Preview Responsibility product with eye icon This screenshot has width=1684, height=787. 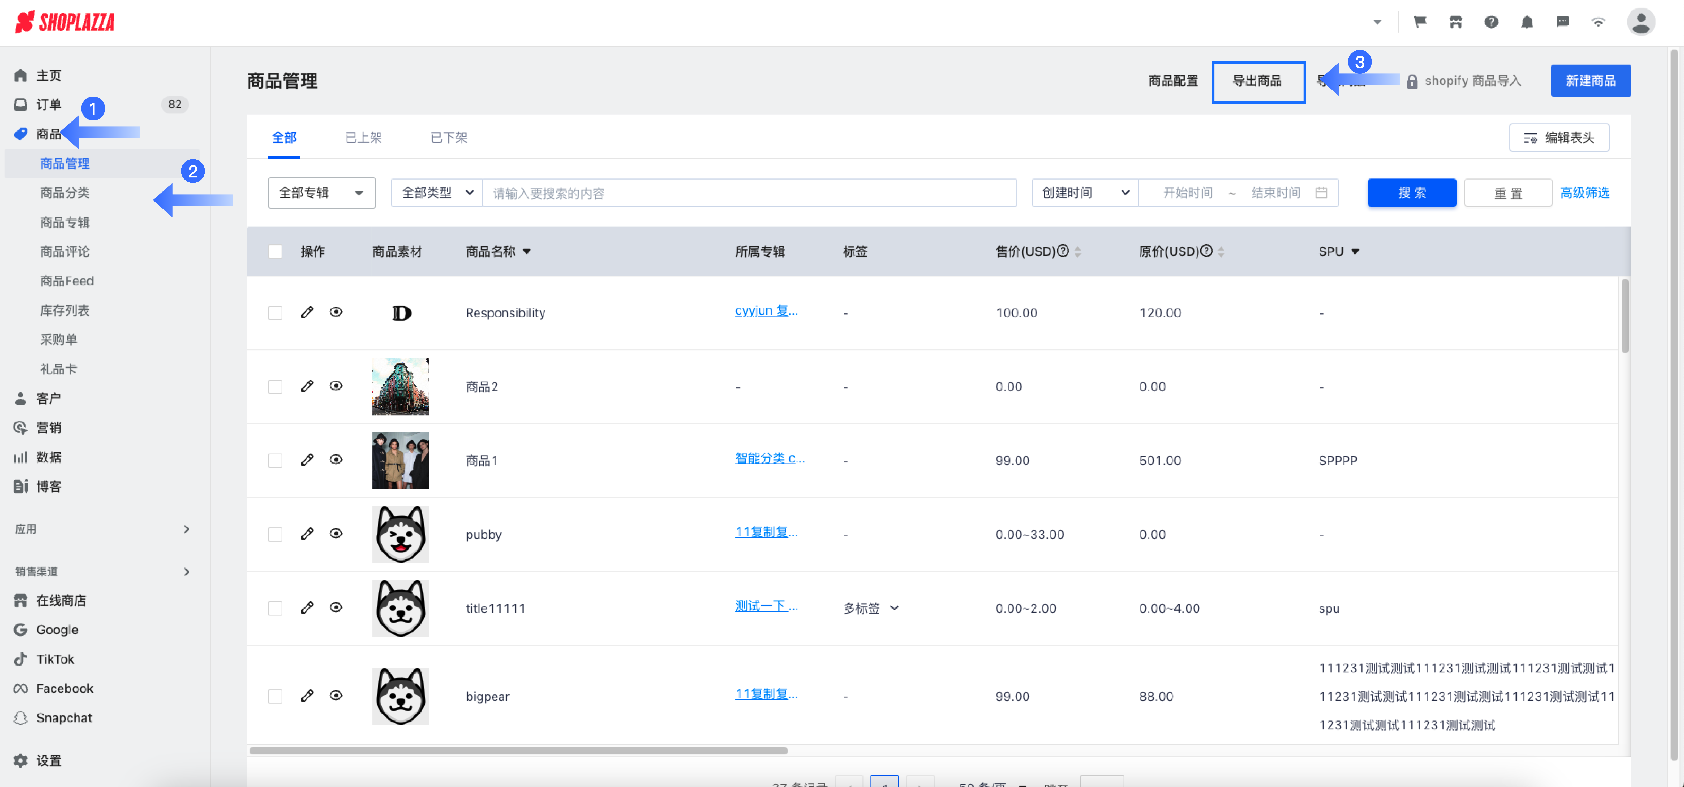[x=336, y=312]
